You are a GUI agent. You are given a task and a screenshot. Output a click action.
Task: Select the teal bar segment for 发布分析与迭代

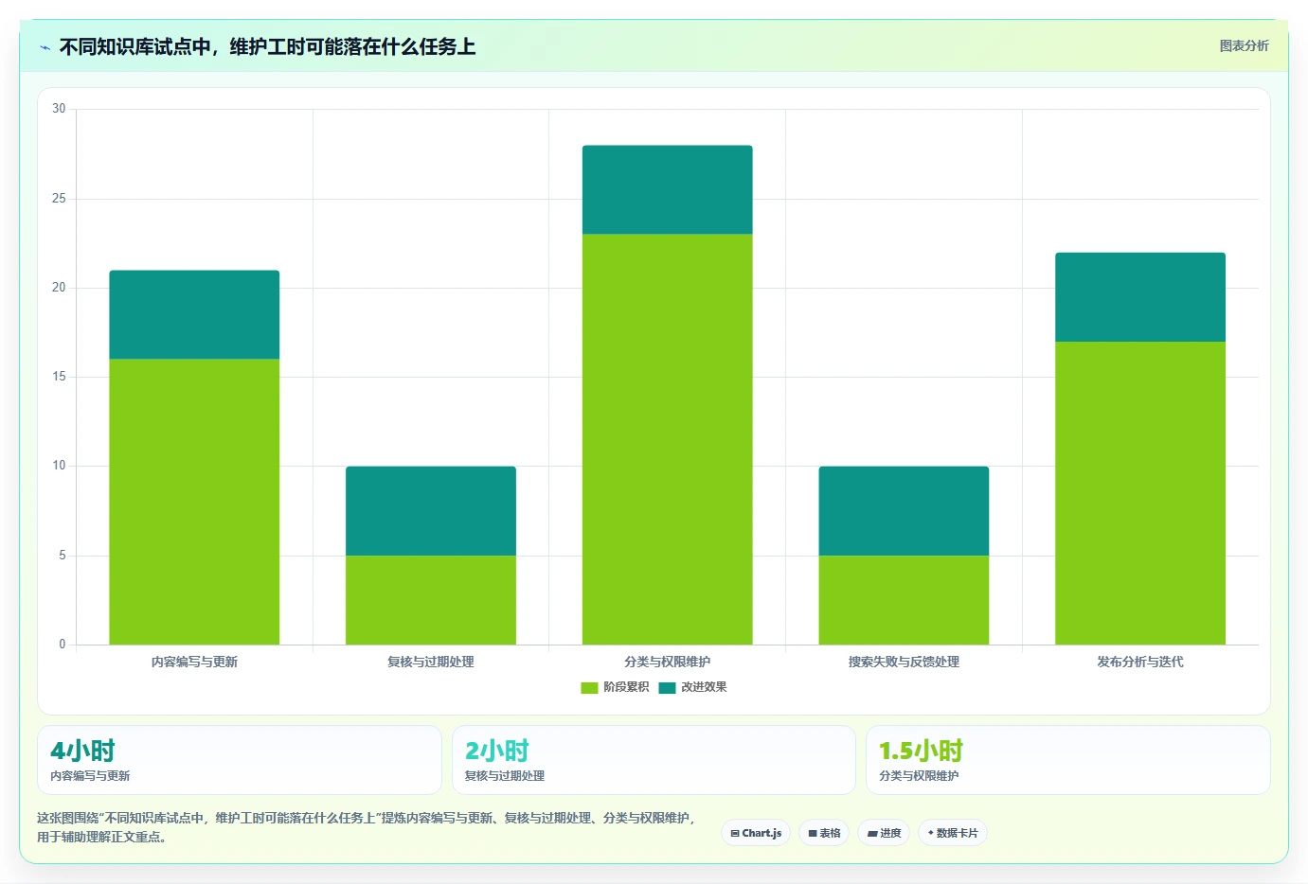(x=1140, y=296)
